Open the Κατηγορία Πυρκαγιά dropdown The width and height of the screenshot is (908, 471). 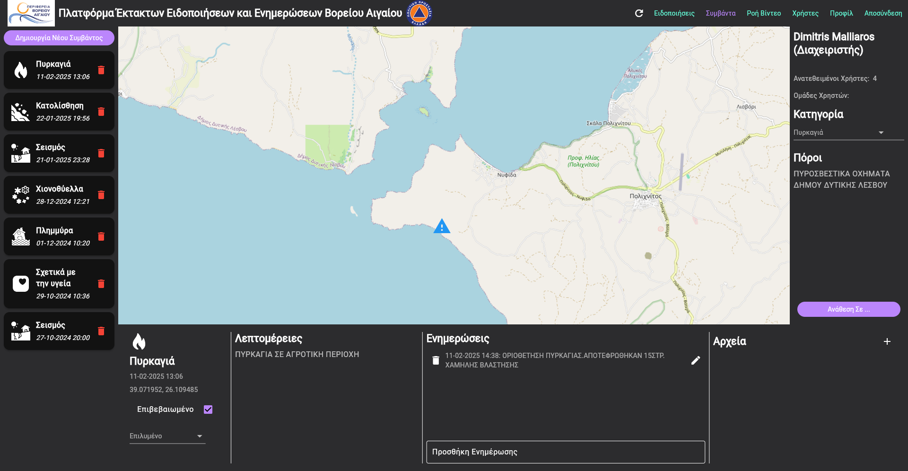848,133
